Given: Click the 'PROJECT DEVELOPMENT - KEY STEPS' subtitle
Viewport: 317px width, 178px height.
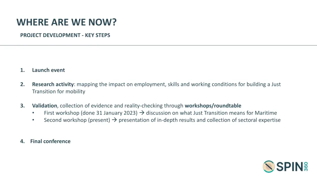Looking at the screenshot, I should click(x=65, y=35).
